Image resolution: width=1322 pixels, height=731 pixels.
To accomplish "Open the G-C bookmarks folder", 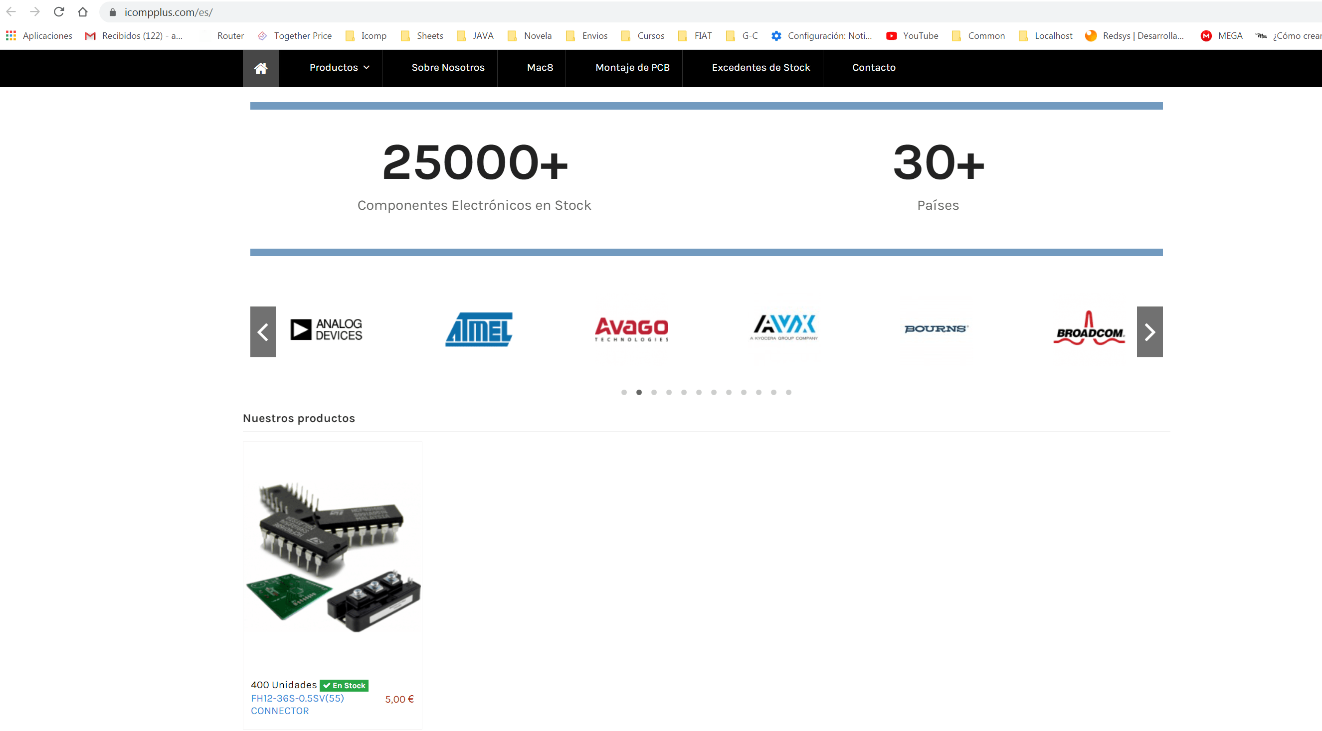I will pos(742,35).
